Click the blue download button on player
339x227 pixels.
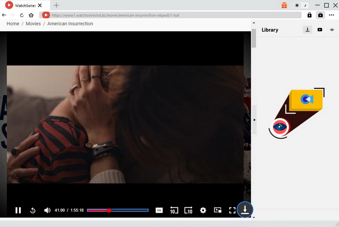(x=245, y=210)
